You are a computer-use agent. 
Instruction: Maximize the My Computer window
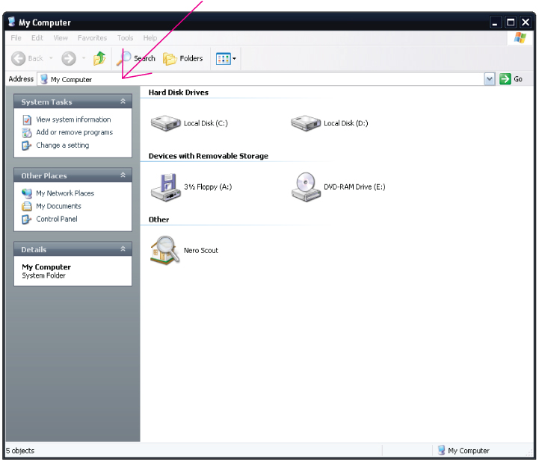pyautogui.click(x=511, y=22)
